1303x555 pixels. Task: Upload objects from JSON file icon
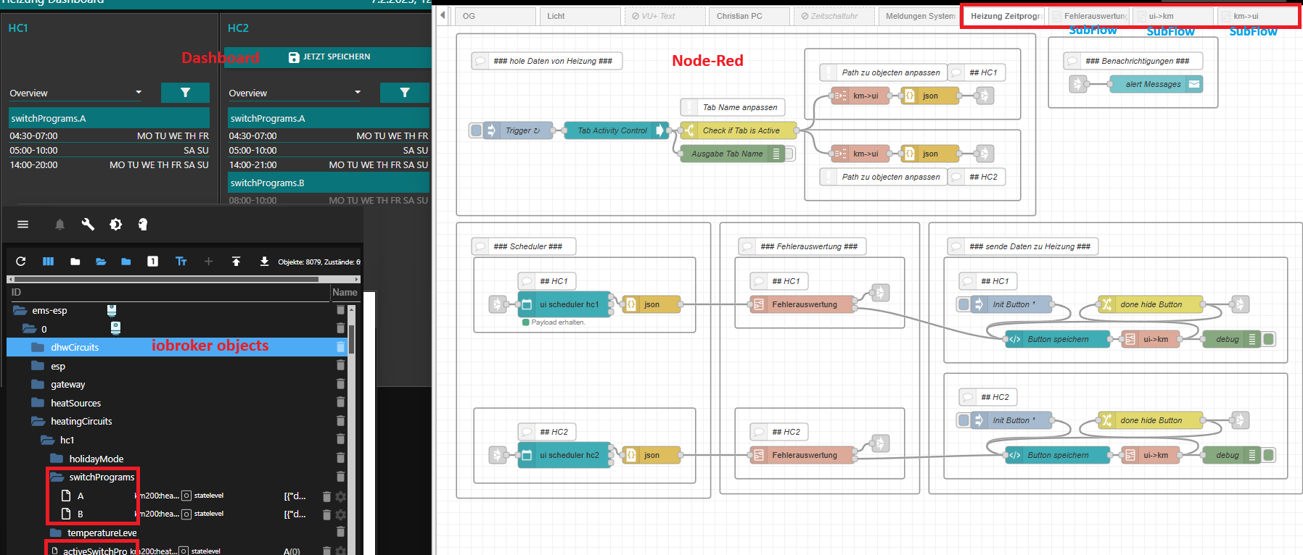click(x=237, y=262)
